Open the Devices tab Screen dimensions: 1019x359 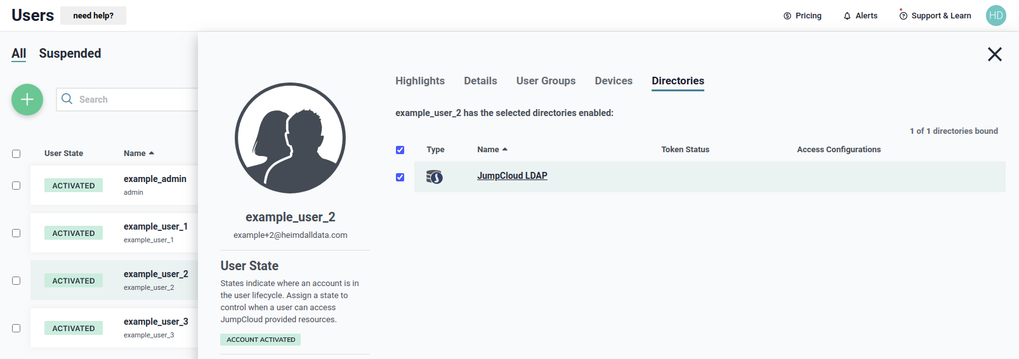point(613,81)
